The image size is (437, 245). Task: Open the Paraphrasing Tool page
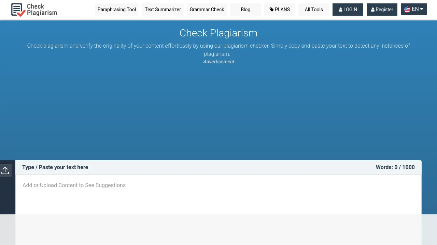click(x=117, y=10)
